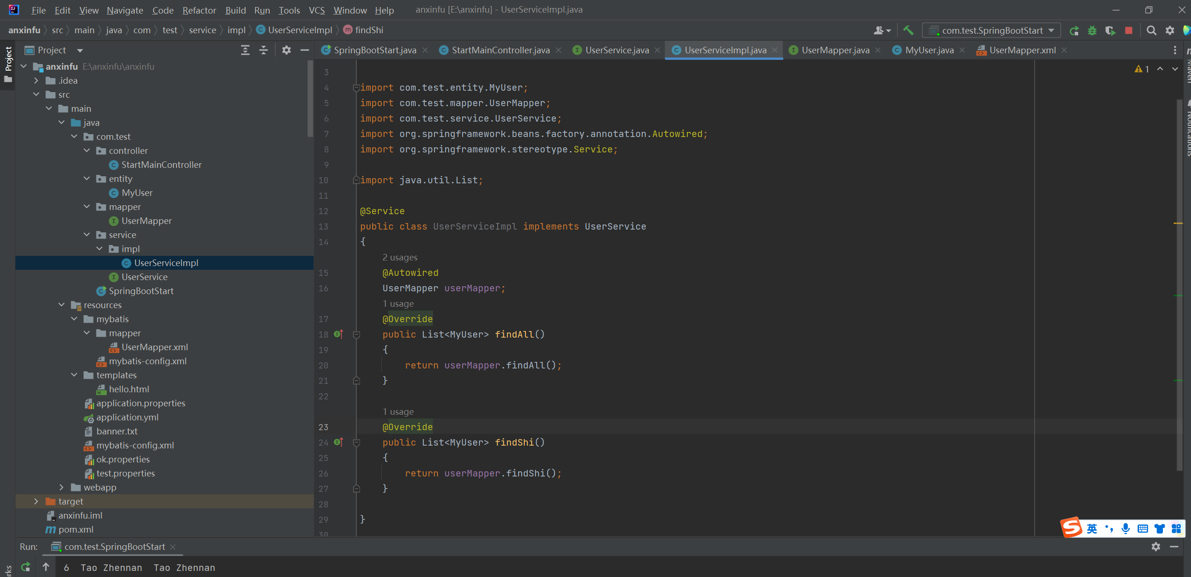
Task: Open Run tool window settings gear
Action: tap(1155, 547)
